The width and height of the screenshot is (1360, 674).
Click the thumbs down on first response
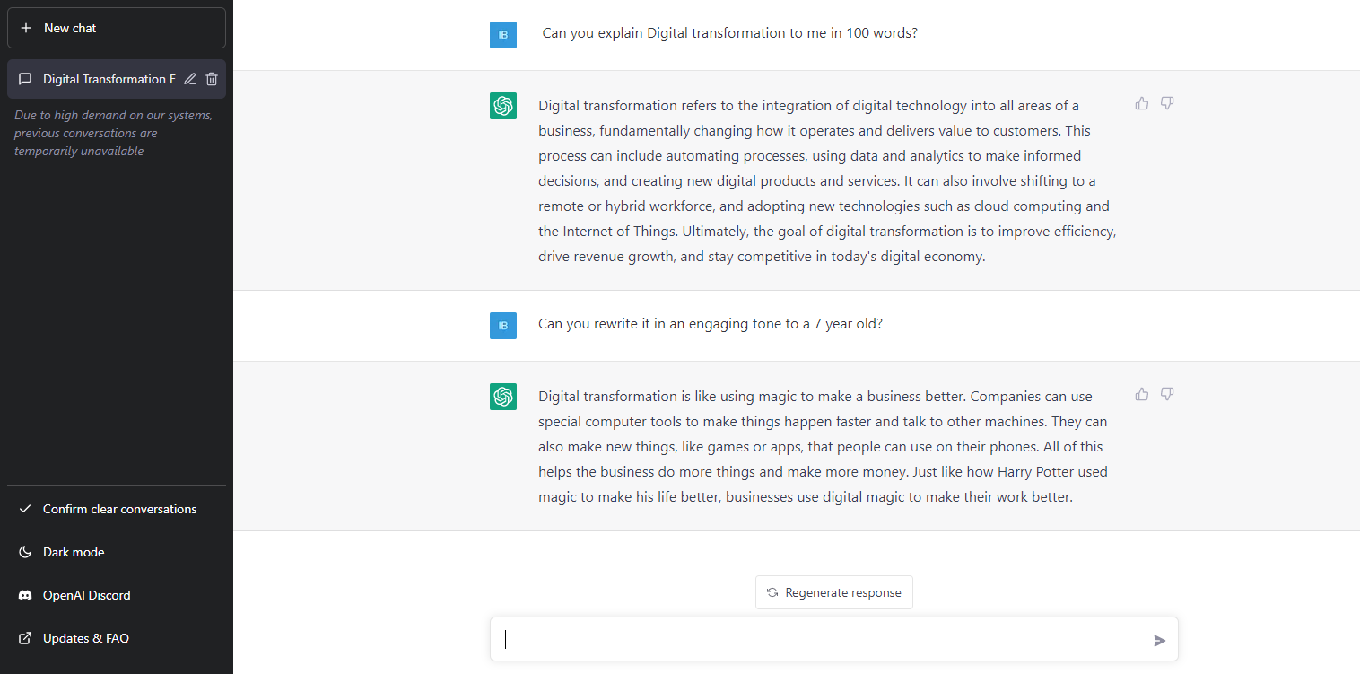click(1167, 103)
